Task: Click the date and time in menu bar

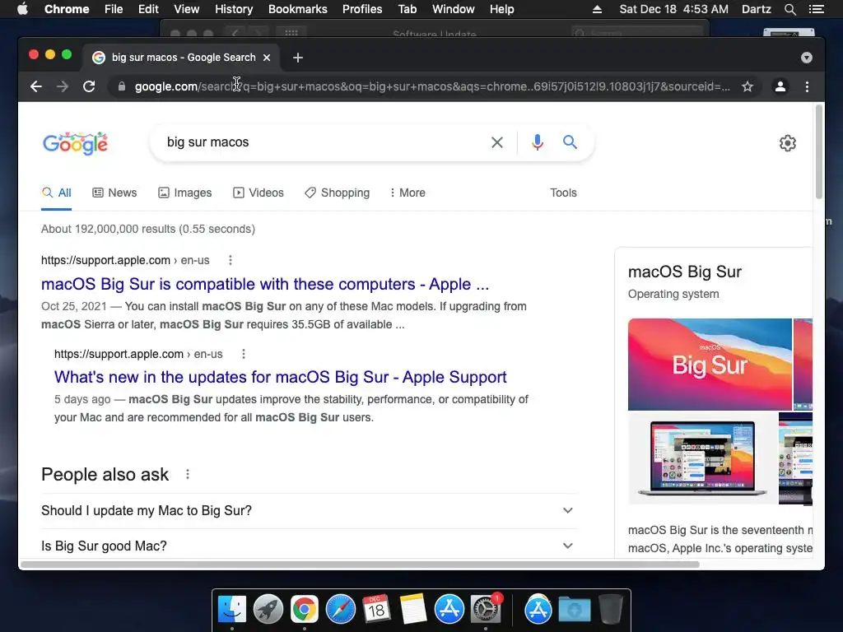Action: tap(673, 9)
